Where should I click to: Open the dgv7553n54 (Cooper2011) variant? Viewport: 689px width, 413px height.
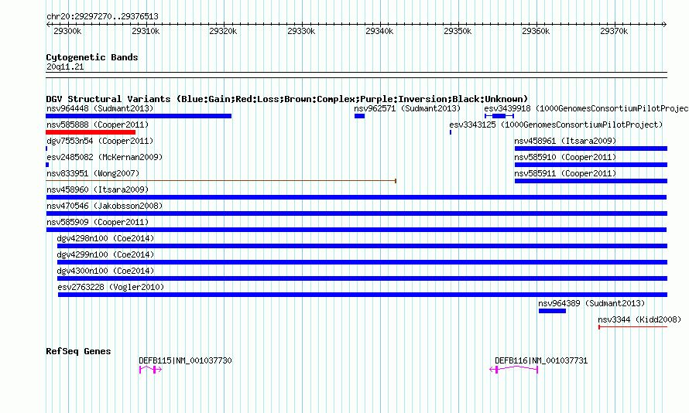point(100,141)
